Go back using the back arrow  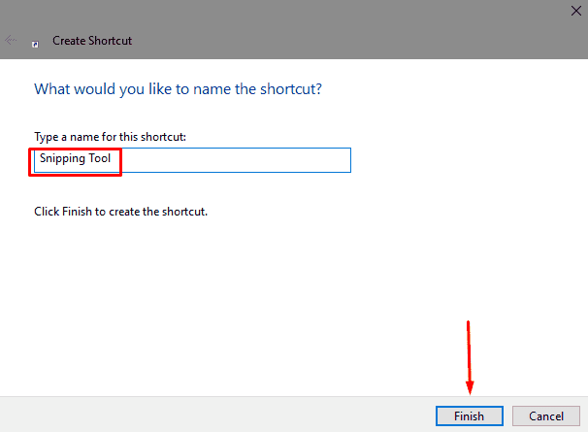pyautogui.click(x=11, y=40)
